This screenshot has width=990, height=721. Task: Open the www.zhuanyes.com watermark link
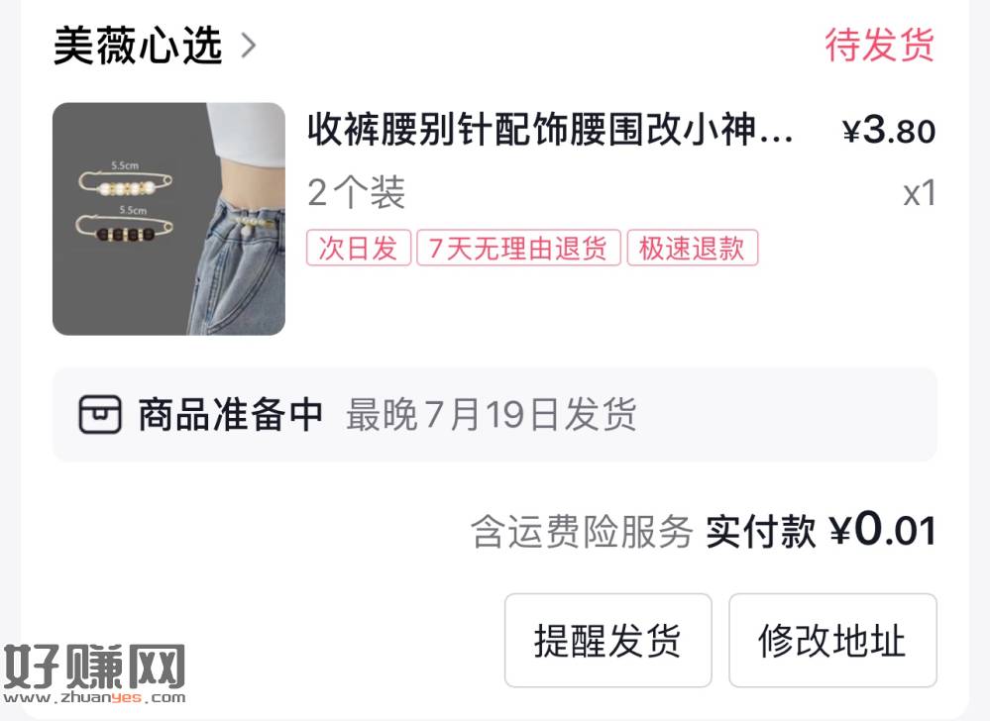(94, 697)
